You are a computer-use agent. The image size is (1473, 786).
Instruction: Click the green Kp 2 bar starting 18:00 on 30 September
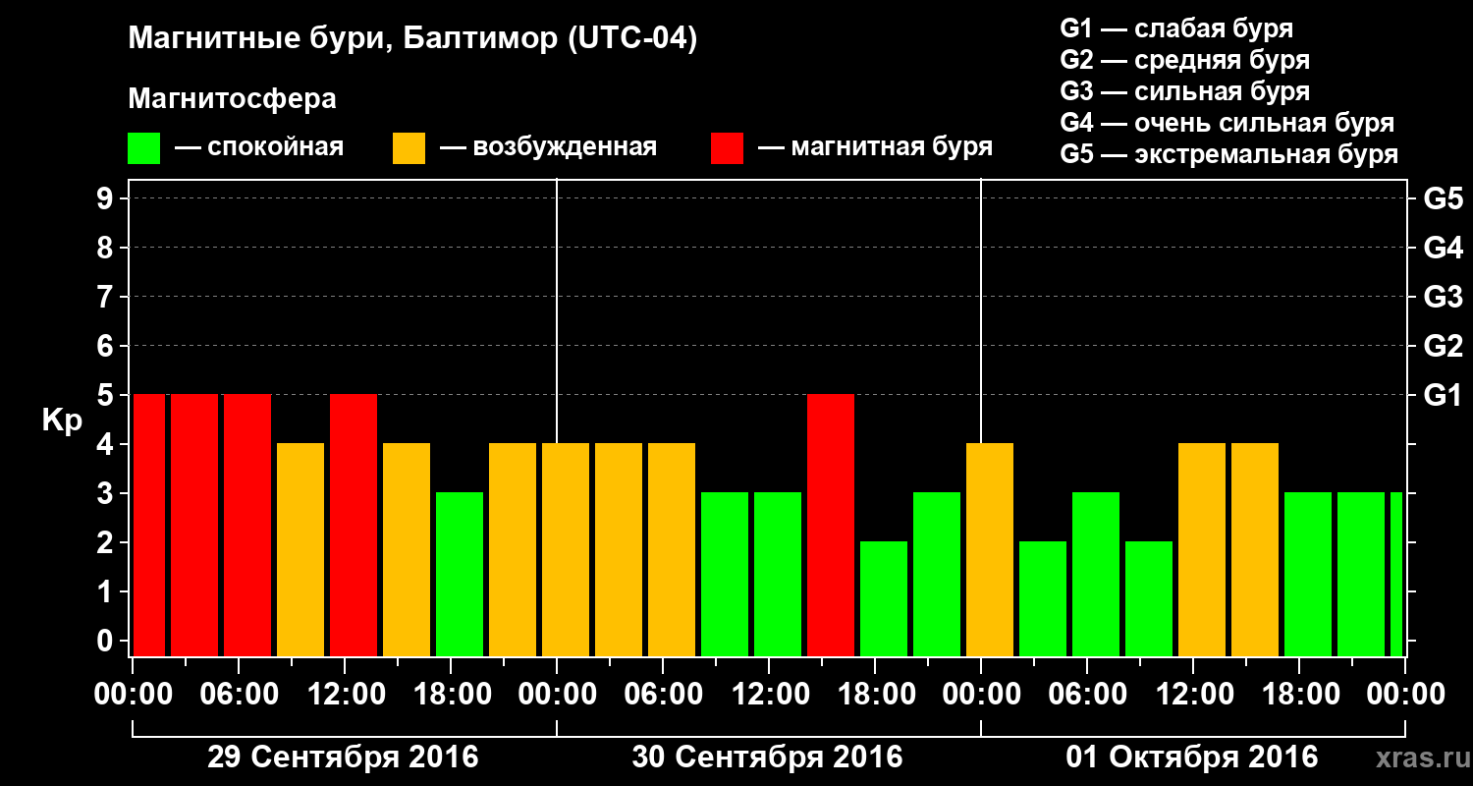click(x=884, y=598)
